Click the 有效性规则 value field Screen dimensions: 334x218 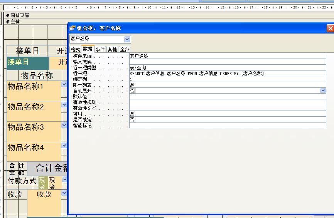[228, 102]
